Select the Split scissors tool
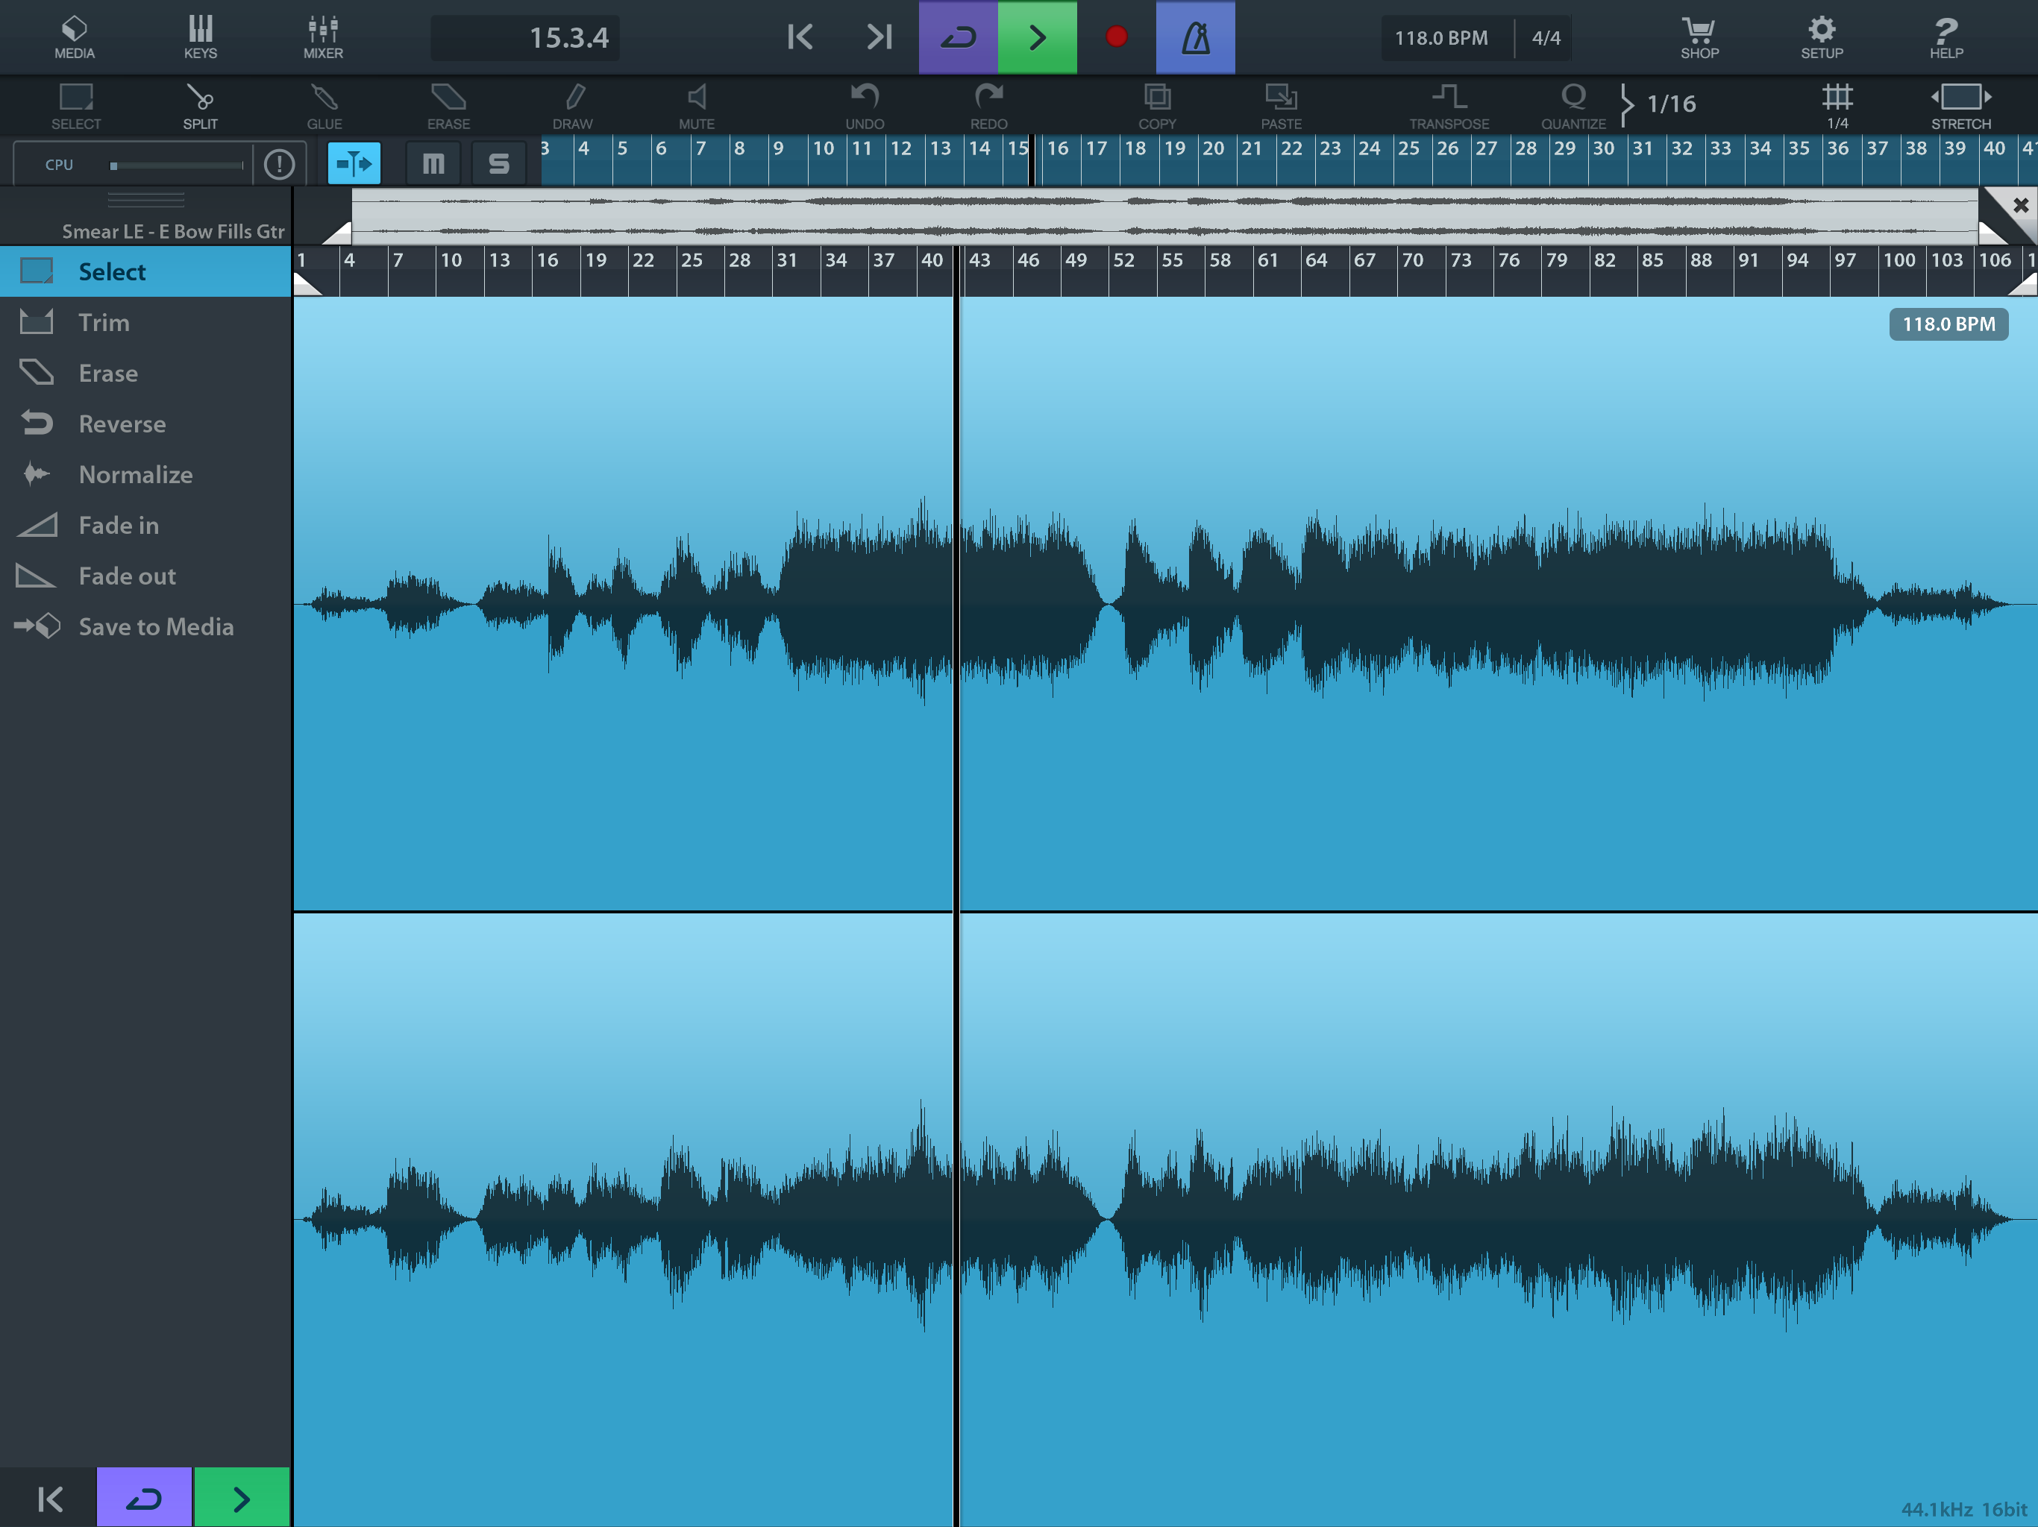 (200, 105)
